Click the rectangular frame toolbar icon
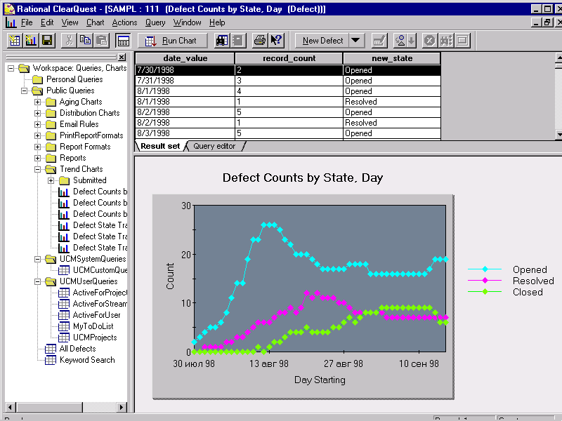 pos(462,41)
